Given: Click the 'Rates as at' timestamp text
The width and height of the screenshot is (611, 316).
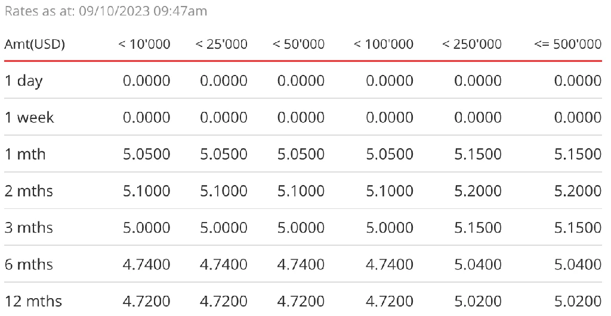Looking at the screenshot, I should pos(106,11).
